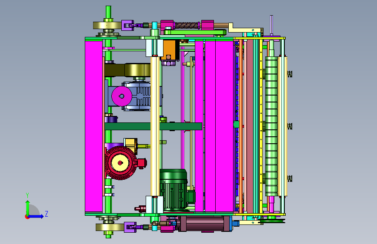Screen dimensions: 377x244
Task: Click the green Y axis arrow of triad
Action: click(27, 208)
